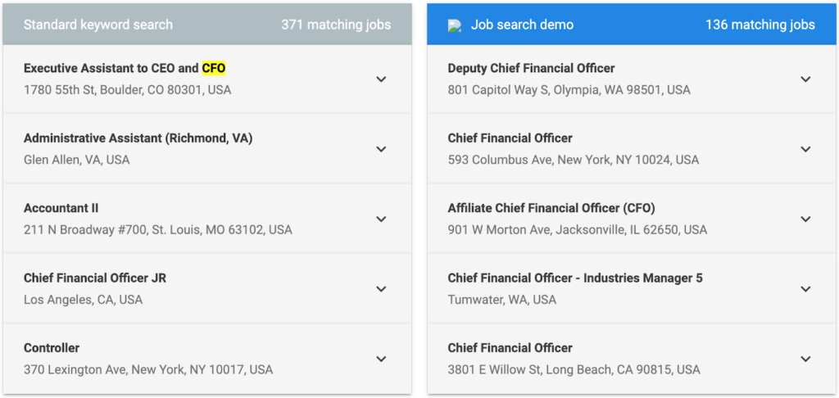
Task: Click the highlighted CFO keyword
Action: (x=214, y=69)
